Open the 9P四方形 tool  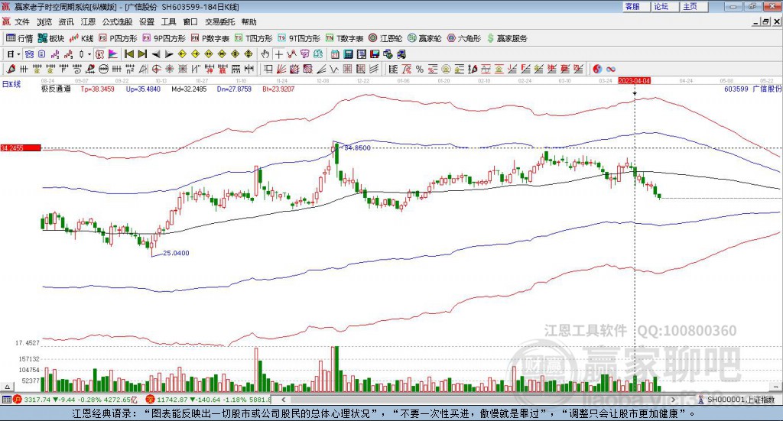pos(164,38)
